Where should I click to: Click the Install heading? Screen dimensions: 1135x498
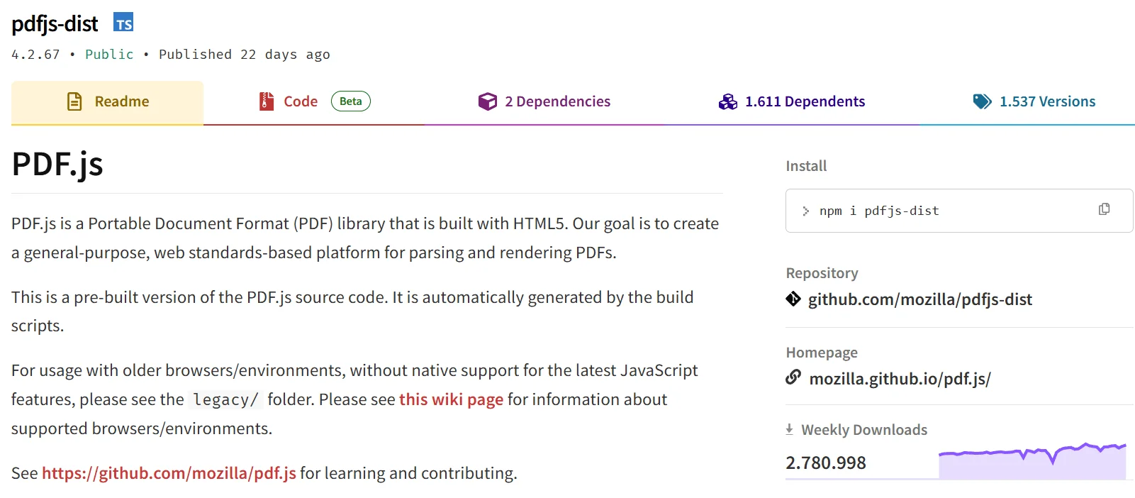point(806,166)
